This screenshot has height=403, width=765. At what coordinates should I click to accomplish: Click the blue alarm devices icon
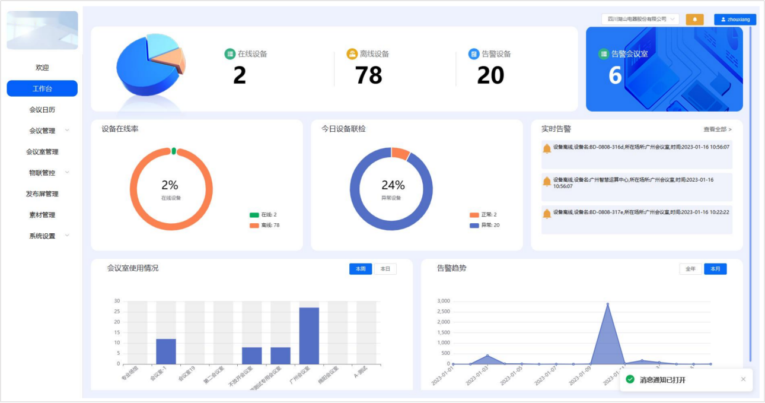tap(474, 54)
